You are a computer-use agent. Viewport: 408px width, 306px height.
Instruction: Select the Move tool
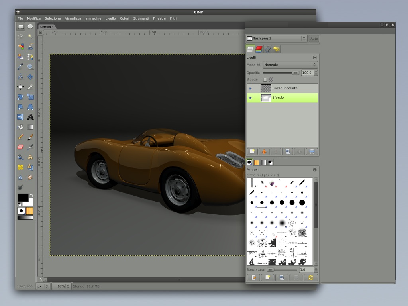tap(20, 87)
